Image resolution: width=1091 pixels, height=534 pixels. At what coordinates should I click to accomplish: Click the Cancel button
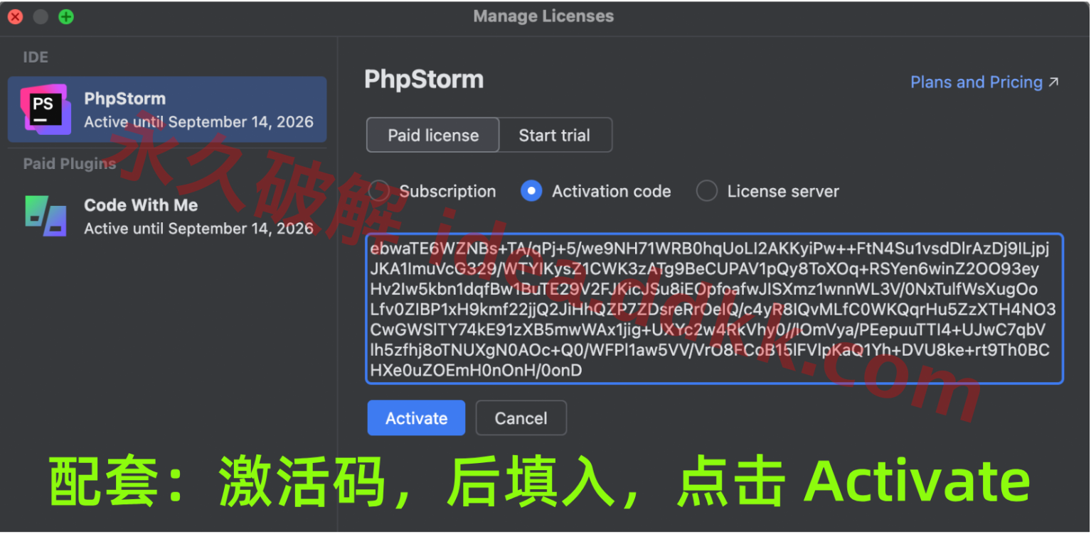click(x=521, y=418)
